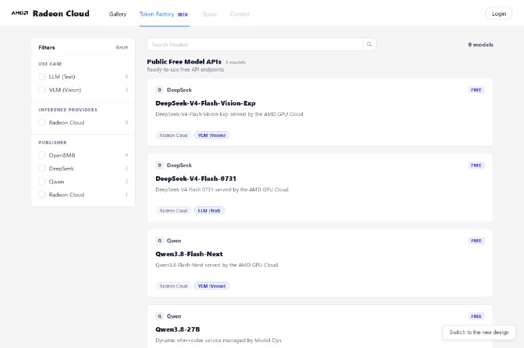Click the FREE badge on the Qwen3.8-27B card
524x348 pixels.
click(x=476, y=317)
